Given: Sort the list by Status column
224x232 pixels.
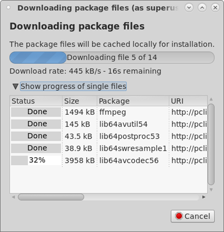Looking at the screenshot, I should click(x=36, y=101).
